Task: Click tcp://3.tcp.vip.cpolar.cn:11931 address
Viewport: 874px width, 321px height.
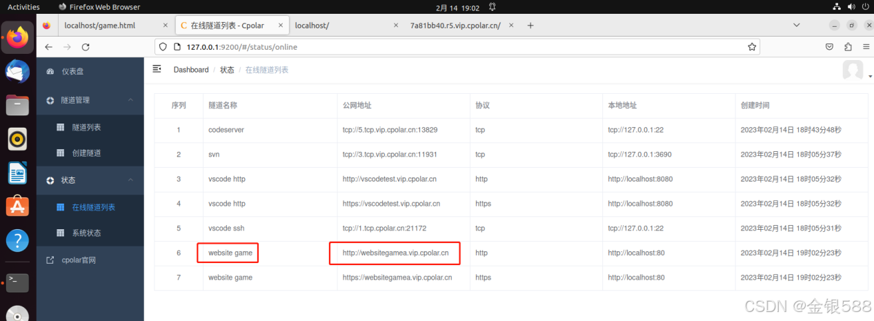Action: click(390, 155)
